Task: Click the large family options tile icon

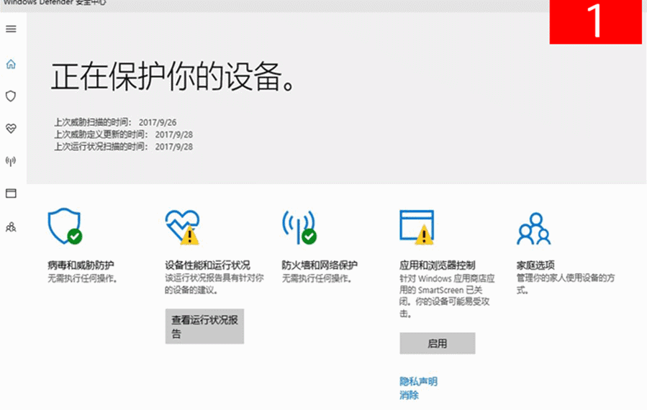Action: [x=534, y=229]
